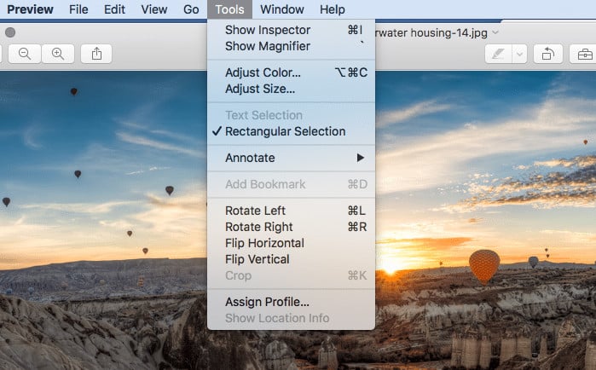Open the View menu
596x370 pixels.
(x=154, y=9)
